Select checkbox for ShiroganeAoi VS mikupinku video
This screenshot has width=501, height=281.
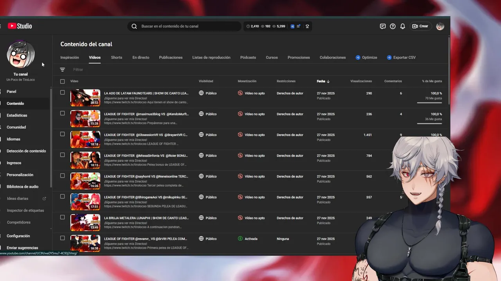[62, 196]
